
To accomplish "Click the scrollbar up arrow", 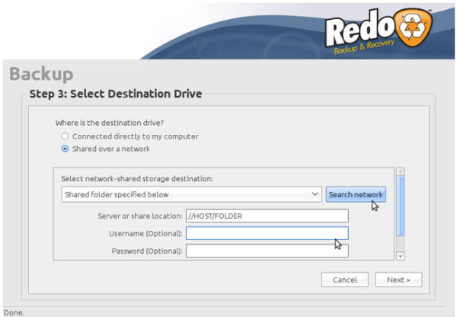I will point(401,171).
